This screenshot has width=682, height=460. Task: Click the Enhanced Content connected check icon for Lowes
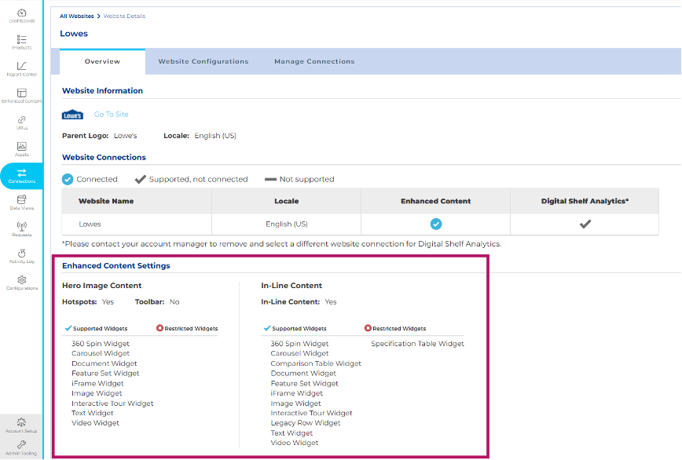(436, 225)
